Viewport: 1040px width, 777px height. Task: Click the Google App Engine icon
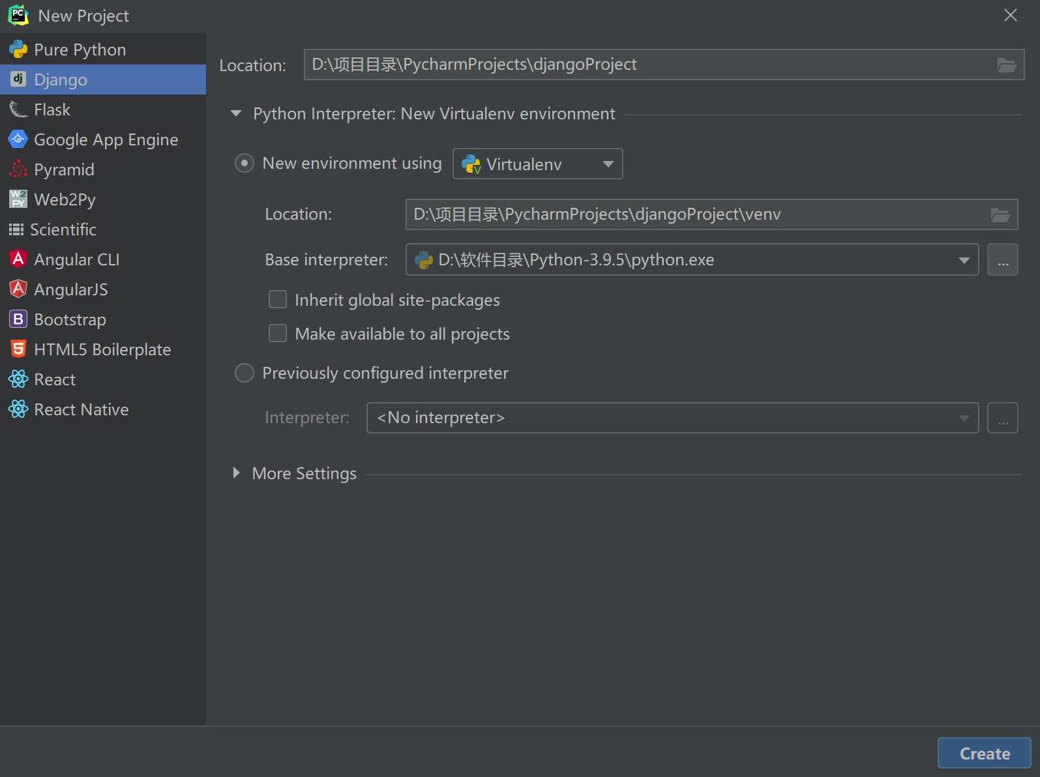pyautogui.click(x=18, y=139)
